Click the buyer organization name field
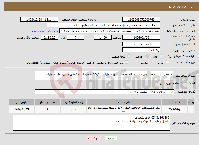This screenshot has height=145, width=199. tap(103, 25)
